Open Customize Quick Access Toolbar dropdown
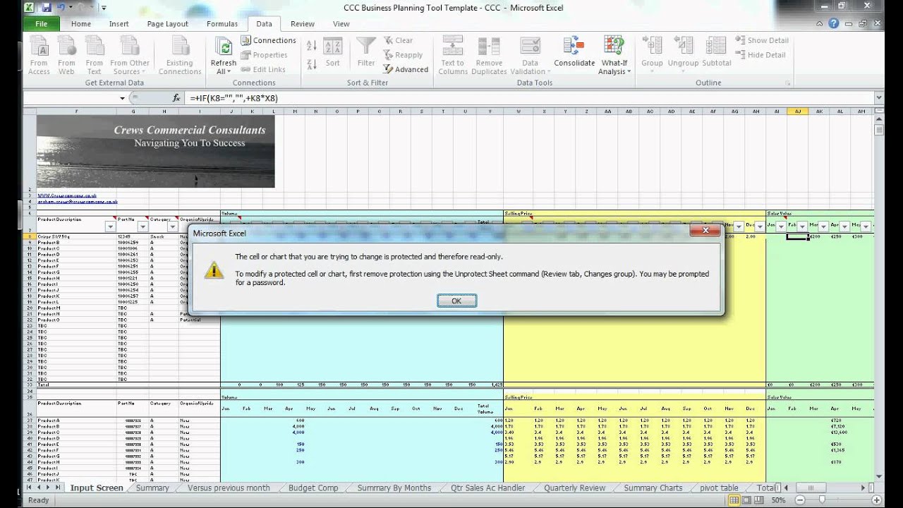 [x=104, y=8]
